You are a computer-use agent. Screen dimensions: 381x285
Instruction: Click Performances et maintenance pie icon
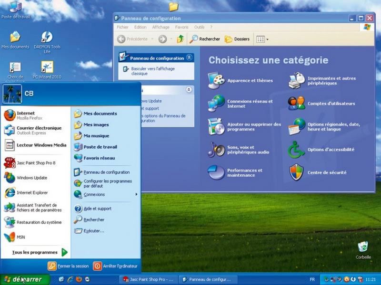click(x=216, y=172)
